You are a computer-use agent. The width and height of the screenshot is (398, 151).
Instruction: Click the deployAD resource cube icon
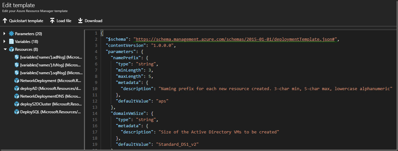point(17,88)
